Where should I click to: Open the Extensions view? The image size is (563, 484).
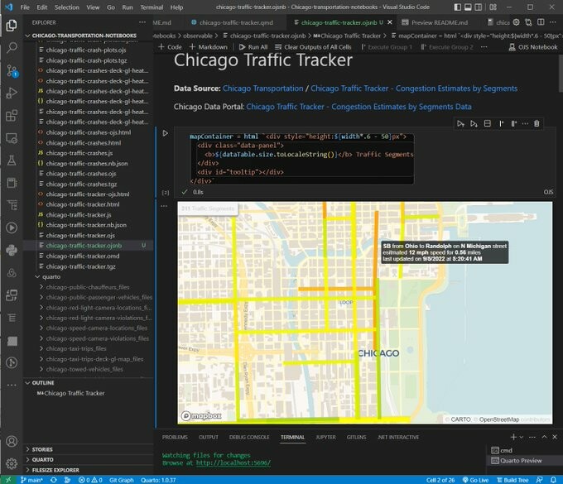pyautogui.click(x=12, y=116)
